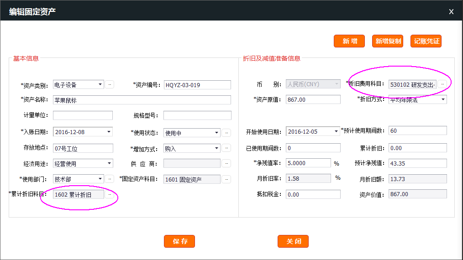
Task: Open asset category lookup browse button
Action: click(110, 84)
